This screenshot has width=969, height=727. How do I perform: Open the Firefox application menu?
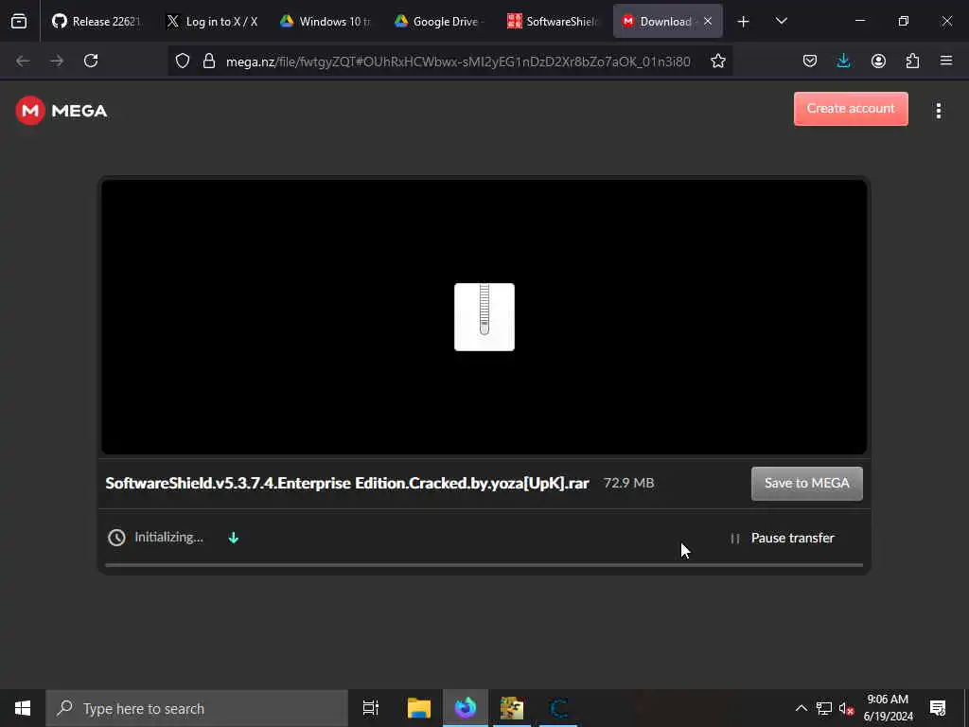point(946,61)
